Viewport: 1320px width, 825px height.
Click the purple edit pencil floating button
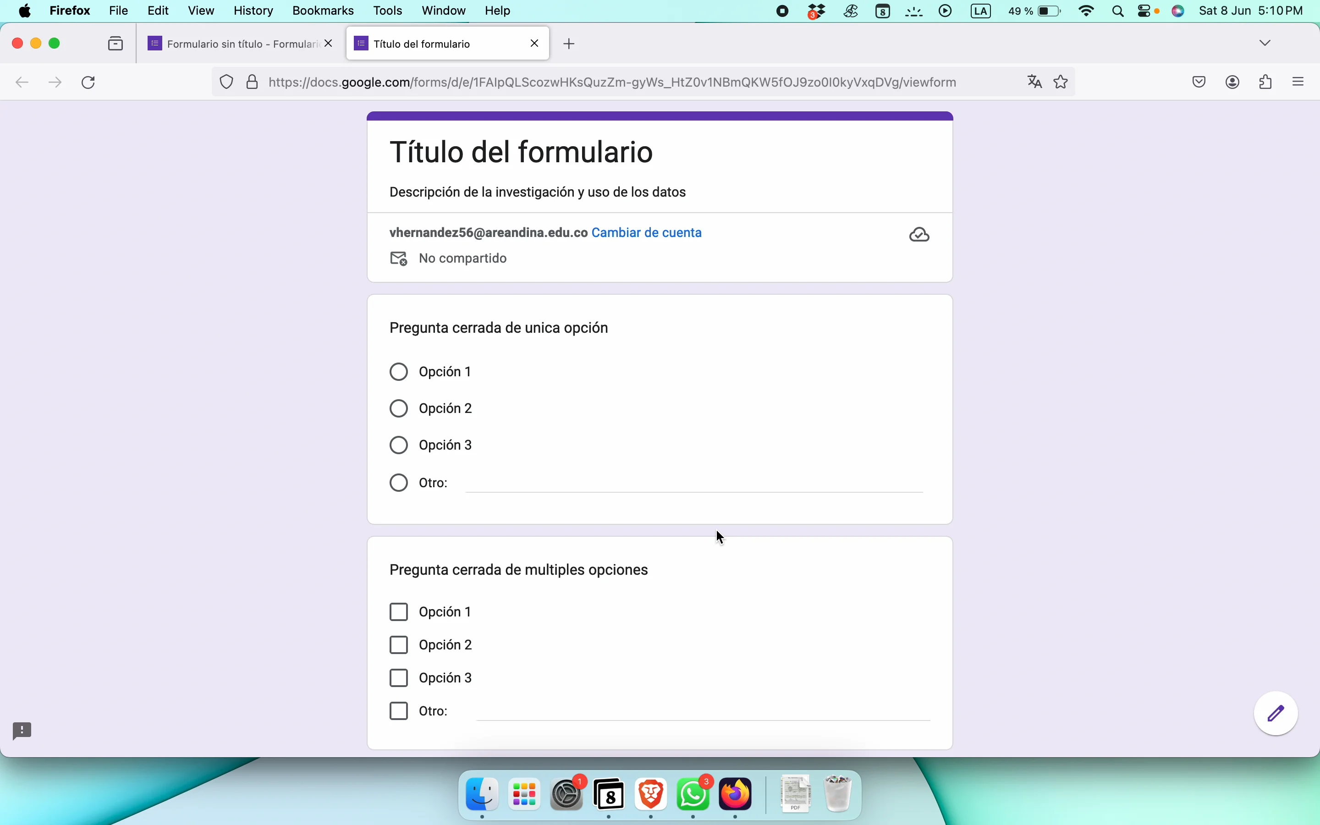[1277, 714]
